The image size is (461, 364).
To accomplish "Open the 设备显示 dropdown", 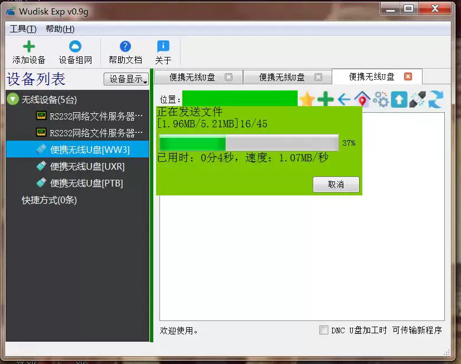I will pyautogui.click(x=126, y=79).
